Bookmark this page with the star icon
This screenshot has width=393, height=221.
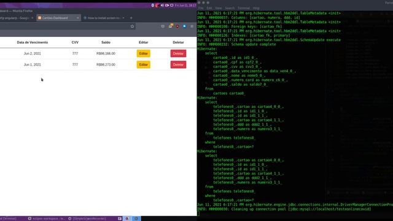pyautogui.click(x=133, y=26)
